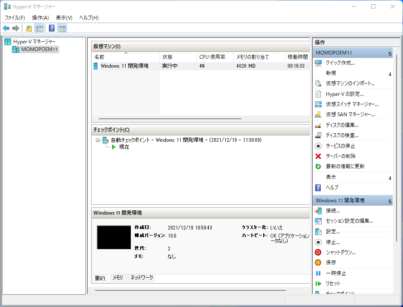Click the 構成バージョン value 10.0
Viewport: 403px width, 307px height.
[x=172, y=236]
